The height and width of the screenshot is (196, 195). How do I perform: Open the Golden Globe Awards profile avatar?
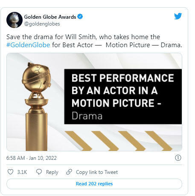(15, 20)
